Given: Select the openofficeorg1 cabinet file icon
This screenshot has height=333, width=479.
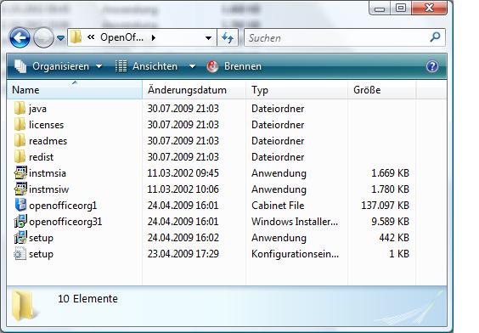Looking at the screenshot, I should click(20, 205).
